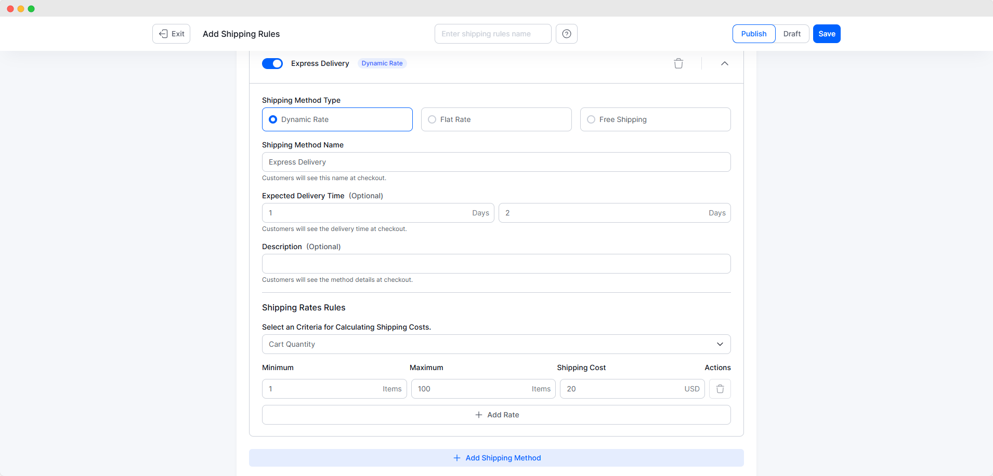Select the Free Shipping radio option
The width and height of the screenshot is (993, 476).
click(656, 119)
